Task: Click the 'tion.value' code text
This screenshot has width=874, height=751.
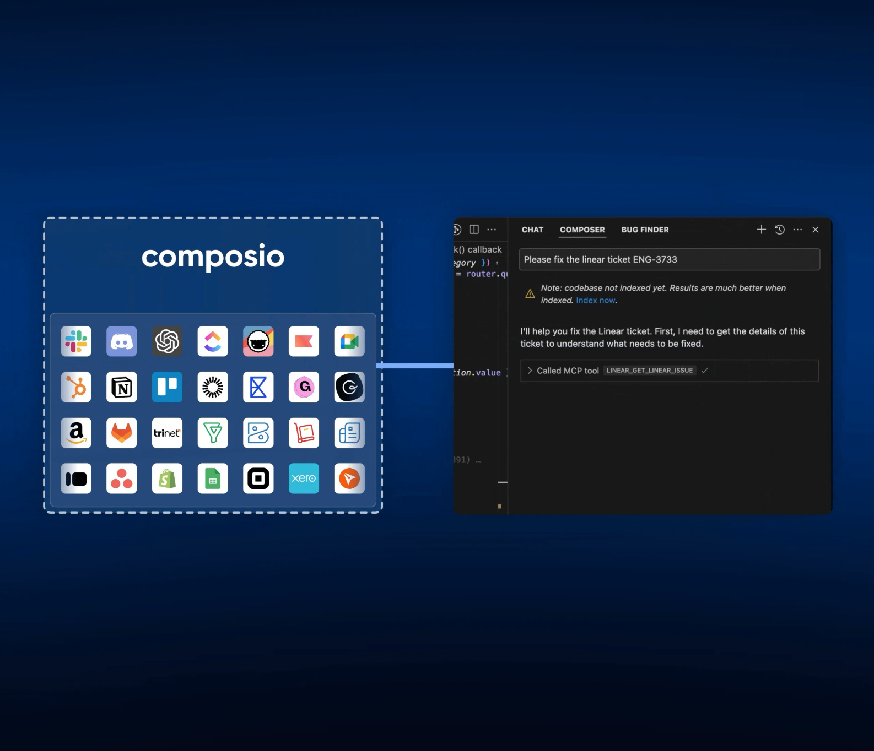Action: tap(477, 373)
